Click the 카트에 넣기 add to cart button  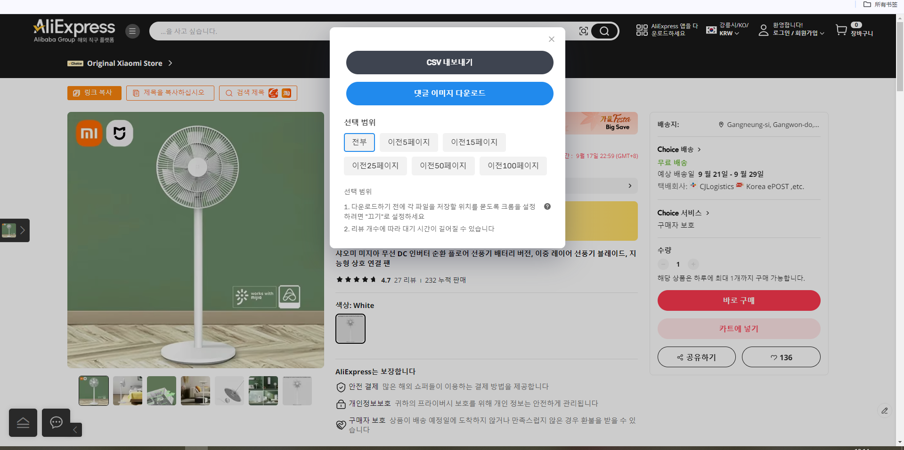pos(739,329)
